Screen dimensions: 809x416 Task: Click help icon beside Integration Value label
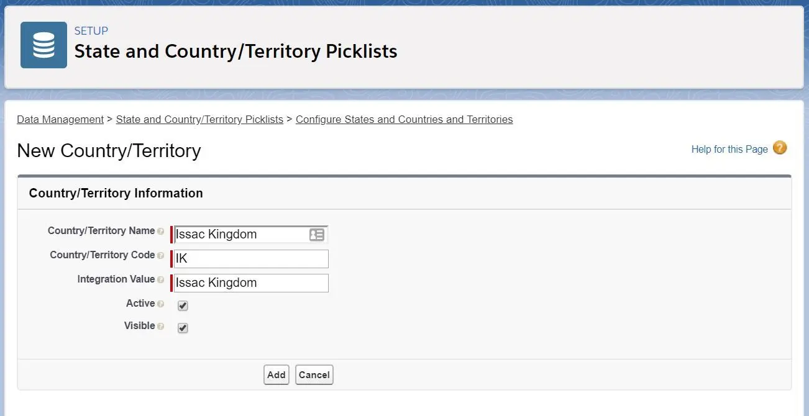[x=161, y=280]
